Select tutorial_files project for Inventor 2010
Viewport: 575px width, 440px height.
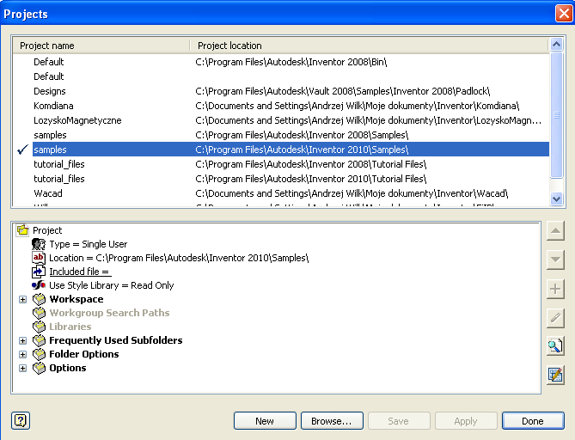click(x=281, y=179)
